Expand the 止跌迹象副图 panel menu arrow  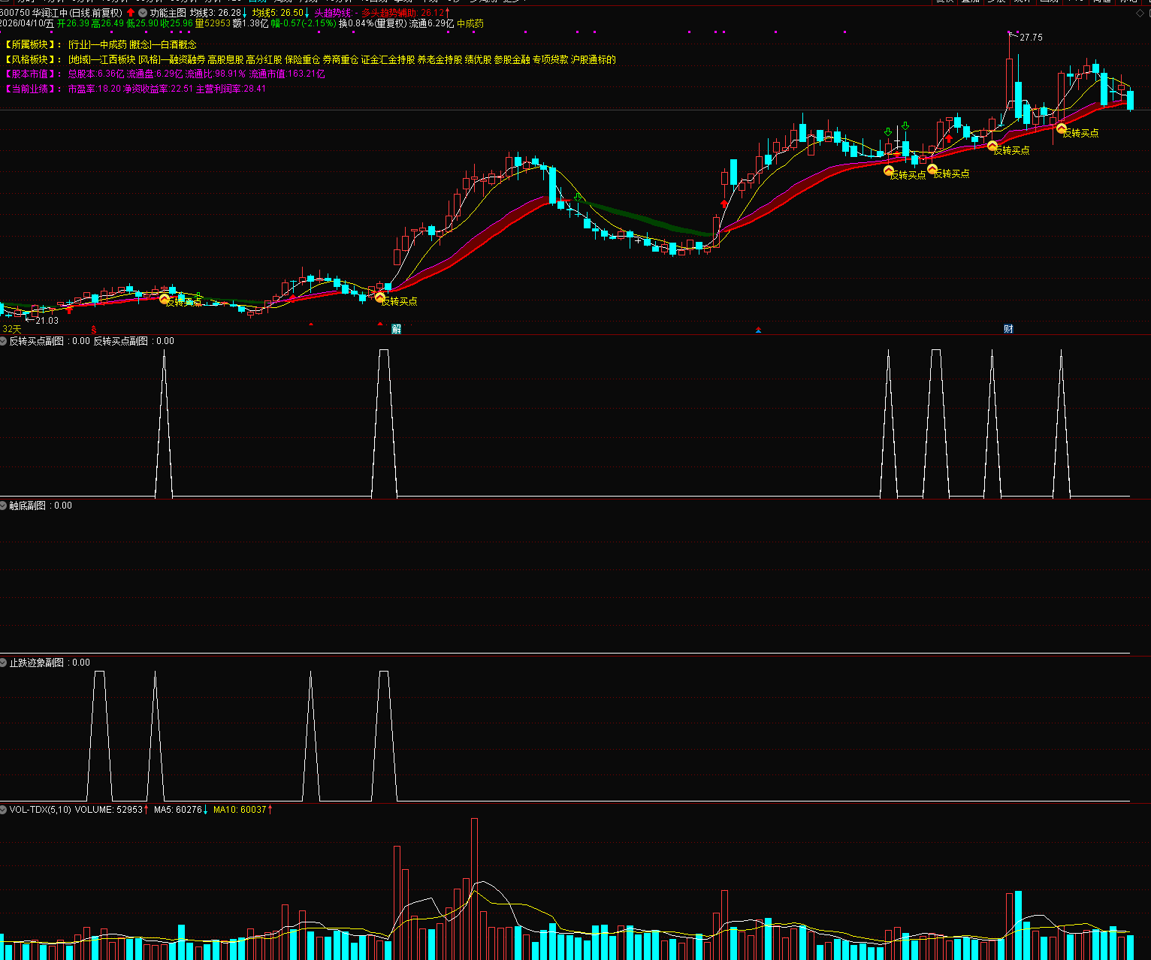pyautogui.click(x=4, y=663)
